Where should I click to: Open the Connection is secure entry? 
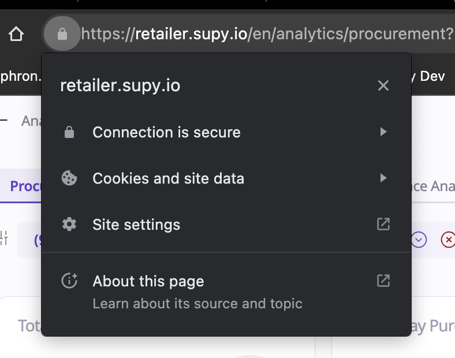click(x=166, y=132)
